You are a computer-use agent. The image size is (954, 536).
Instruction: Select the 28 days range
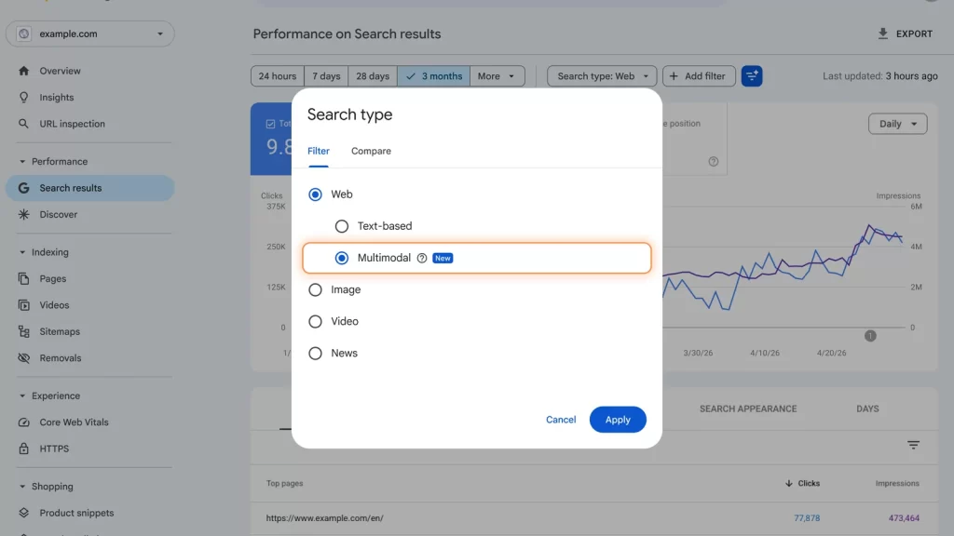pos(373,76)
